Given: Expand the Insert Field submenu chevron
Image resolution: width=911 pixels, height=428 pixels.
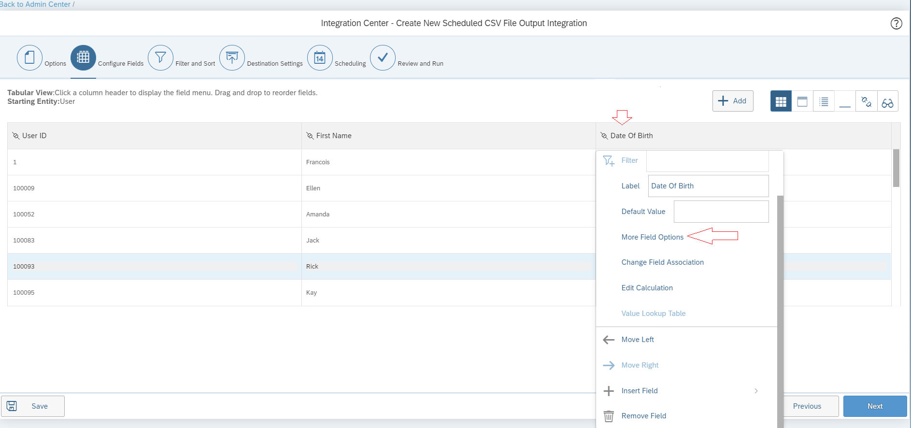Looking at the screenshot, I should (x=756, y=391).
